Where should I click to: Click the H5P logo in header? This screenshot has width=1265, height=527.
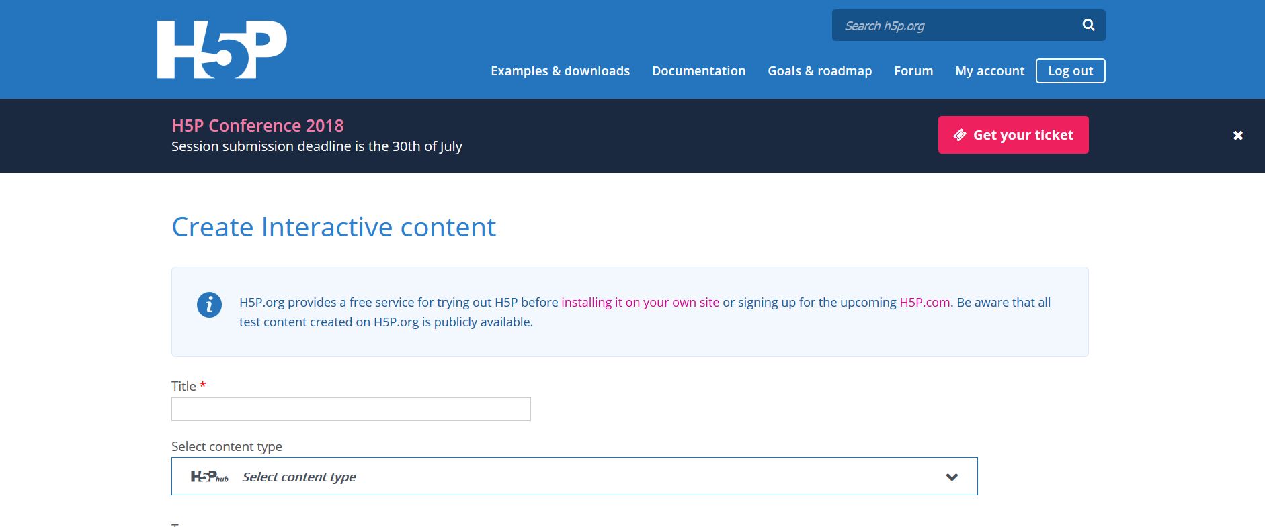coord(222,49)
